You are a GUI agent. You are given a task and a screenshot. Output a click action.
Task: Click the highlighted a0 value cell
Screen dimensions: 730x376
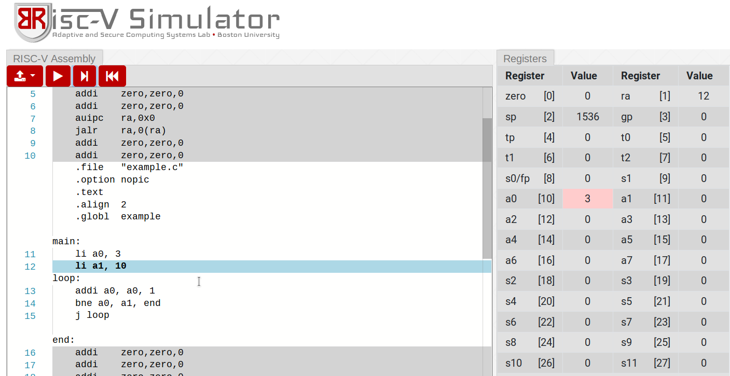pyautogui.click(x=587, y=199)
